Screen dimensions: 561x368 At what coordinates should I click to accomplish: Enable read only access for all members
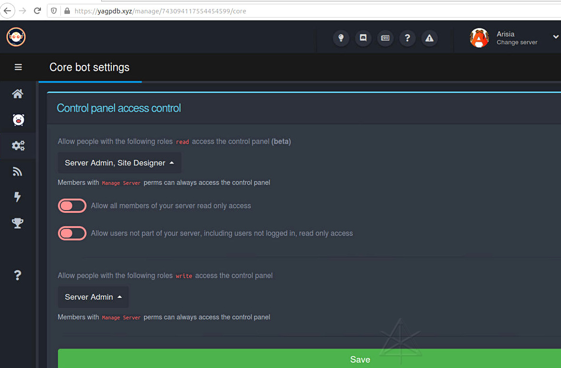(72, 206)
